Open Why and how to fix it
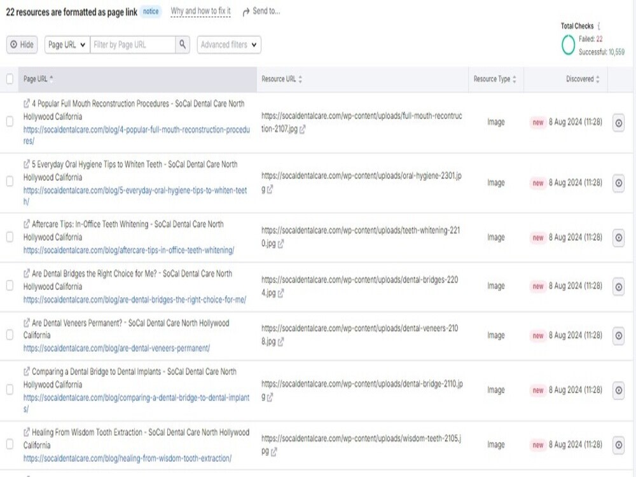Screen dimensions: 636x477 200,11
